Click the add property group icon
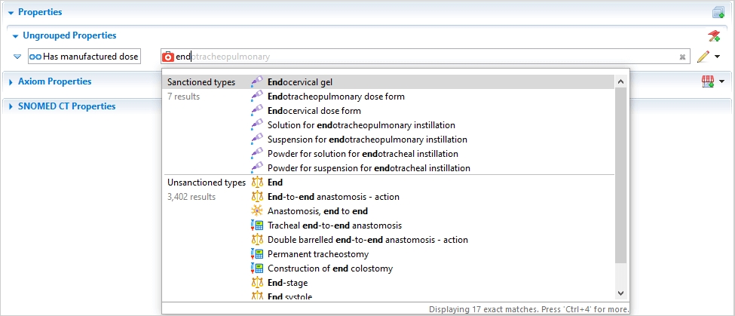The height and width of the screenshot is (316, 735). [718, 12]
